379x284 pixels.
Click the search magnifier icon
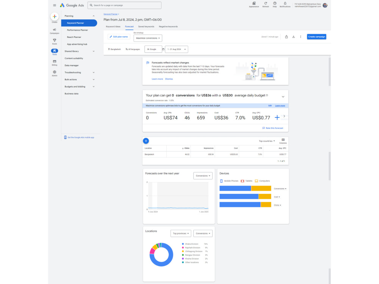point(91,5)
